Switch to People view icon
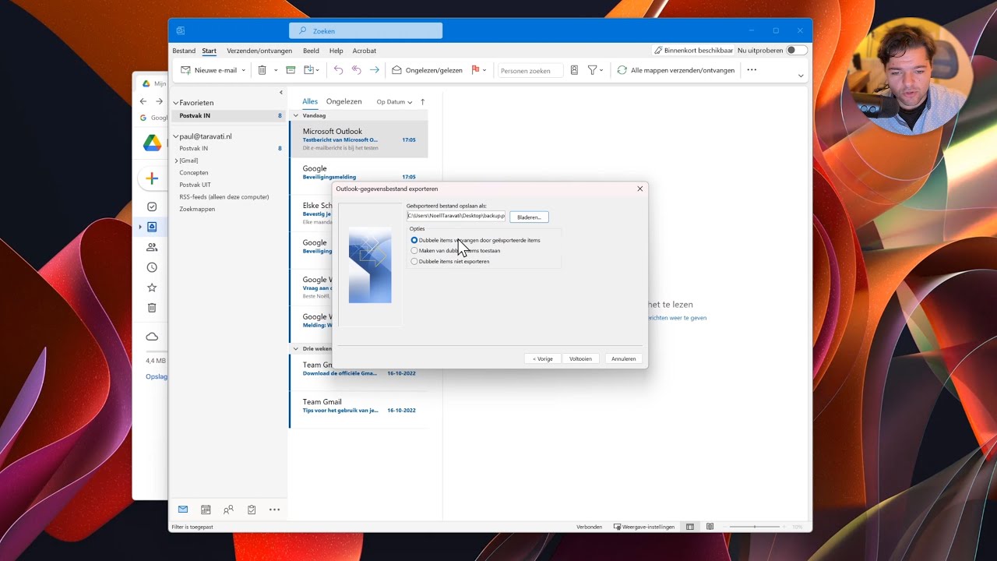Image resolution: width=997 pixels, height=561 pixels. (x=228, y=510)
